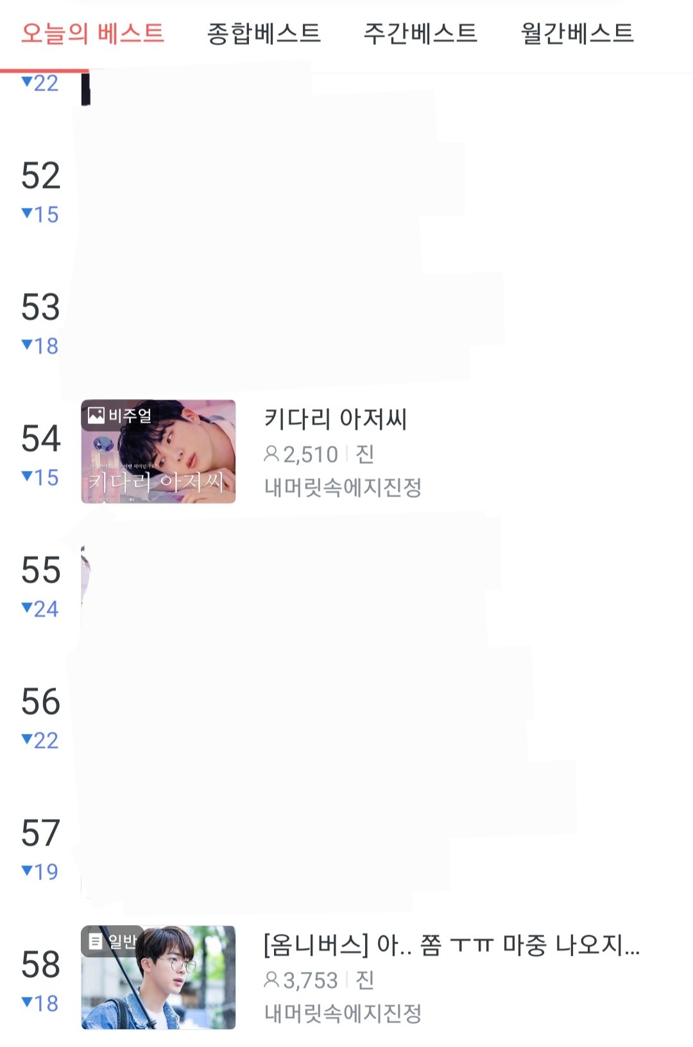The height and width of the screenshot is (1047, 693).
Task: Click the 진 tag beside 3,753
Action: 365,980
